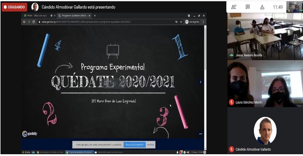Image resolution: width=303 pixels, height=156 pixels.
Task: Click the speaker volume tray icon
Action: pyautogui.click(x=188, y=152)
